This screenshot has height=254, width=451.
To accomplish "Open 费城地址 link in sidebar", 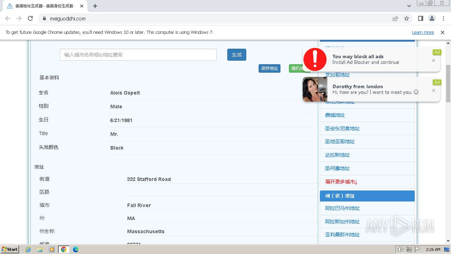I will [335, 115].
